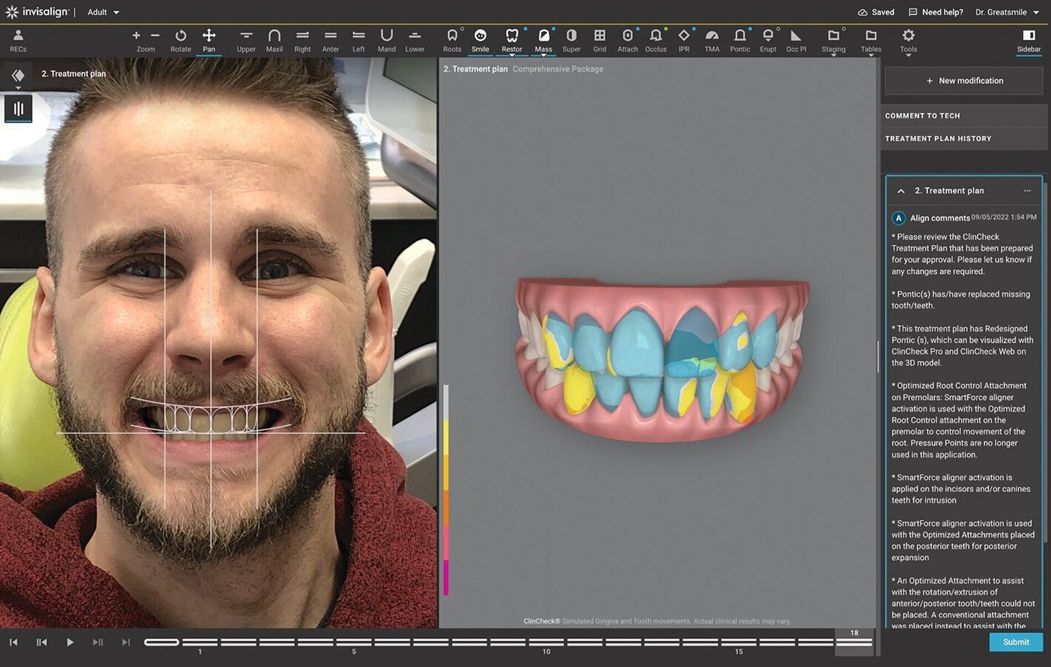Image resolution: width=1051 pixels, height=667 pixels.
Task: Toggle the Sidebar panel
Action: click(1028, 39)
